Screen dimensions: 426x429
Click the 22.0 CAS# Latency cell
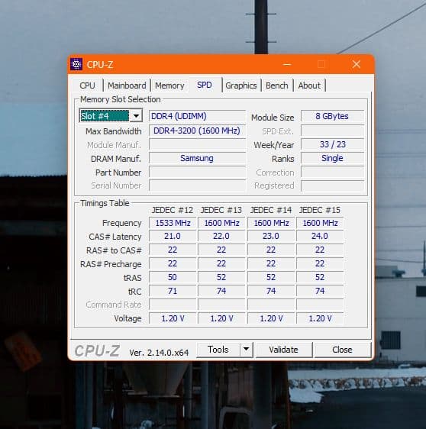pos(221,236)
